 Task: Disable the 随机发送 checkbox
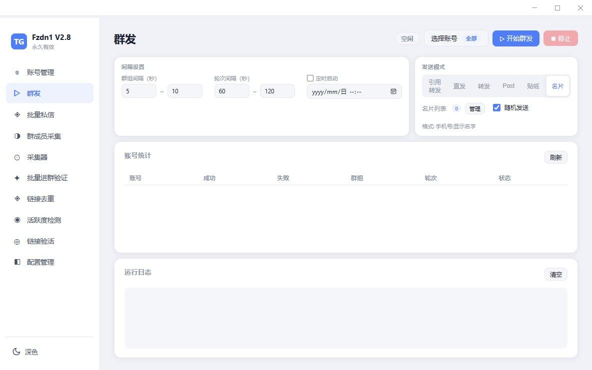pos(496,107)
